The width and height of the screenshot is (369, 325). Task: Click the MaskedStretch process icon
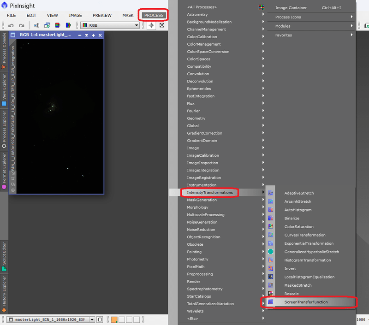tap(271, 285)
